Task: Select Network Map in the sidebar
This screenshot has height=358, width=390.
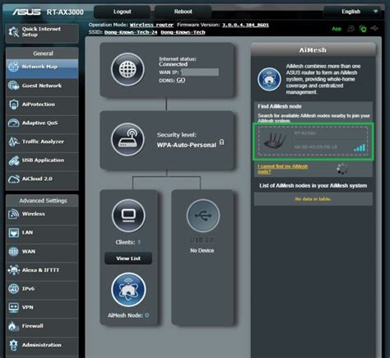Action: [42, 68]
